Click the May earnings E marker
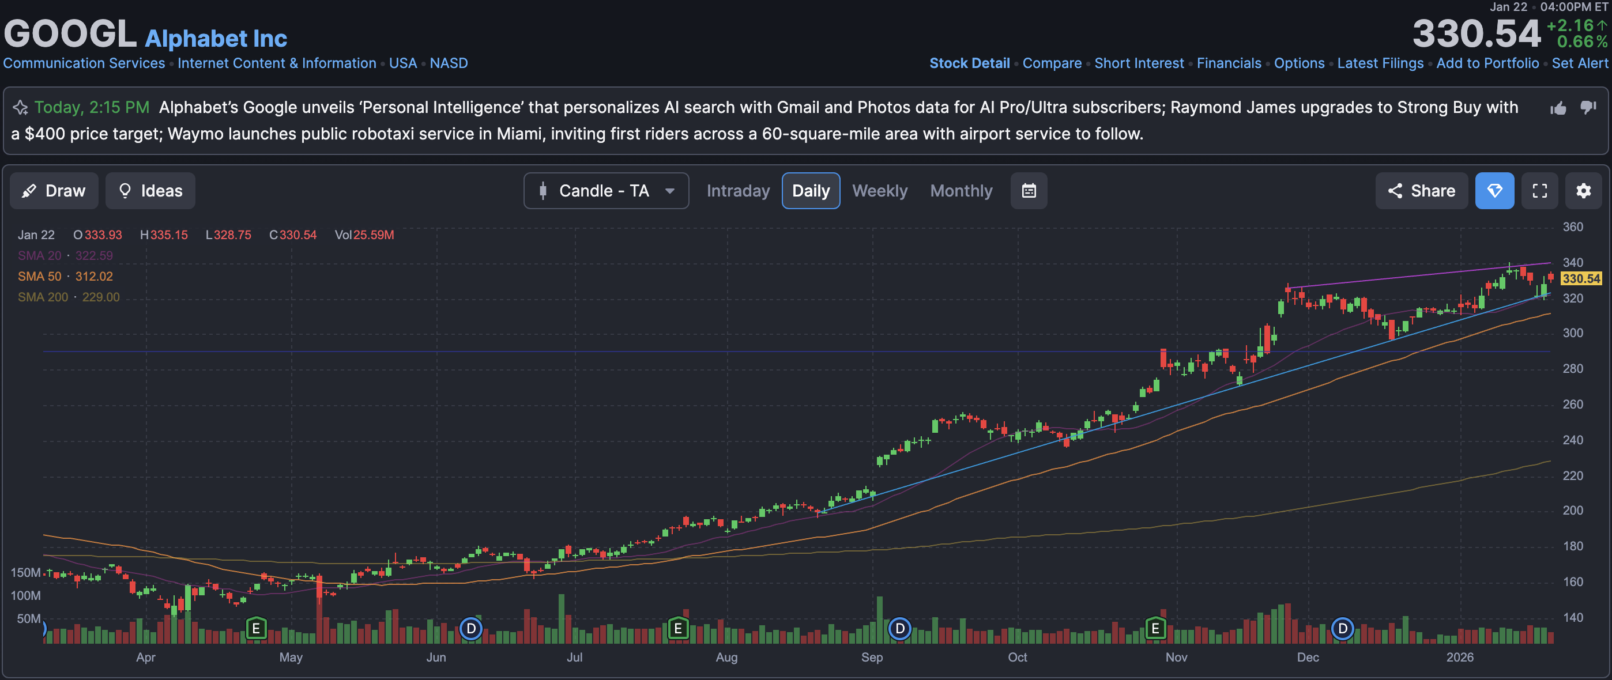Image resolution: width=1612 pixels, height=680 pixels. click(256, 628)
